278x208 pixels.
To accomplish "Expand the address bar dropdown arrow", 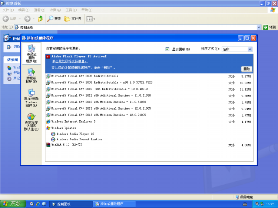I will tap(259, 27).
